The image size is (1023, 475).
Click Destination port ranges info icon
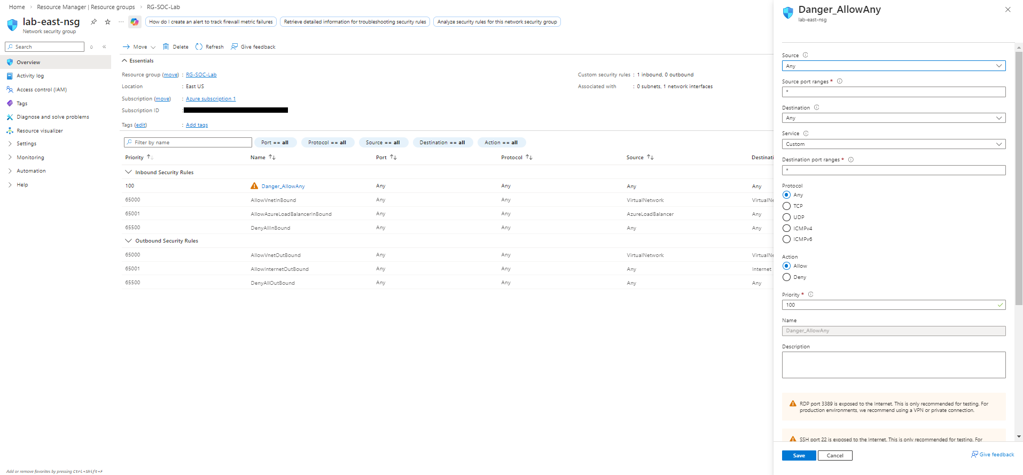[850, 159]
